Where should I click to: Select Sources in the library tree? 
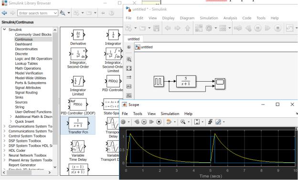(x=21, y=102)
